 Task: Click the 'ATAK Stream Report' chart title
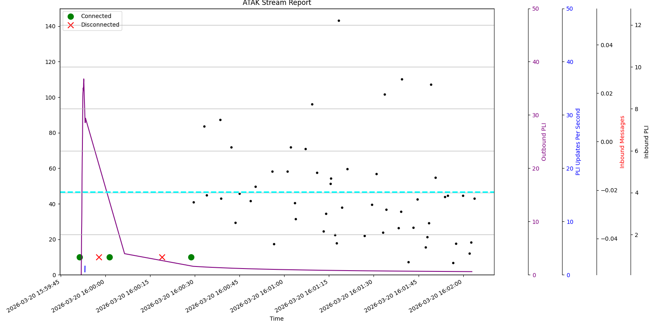pos(277,3)
